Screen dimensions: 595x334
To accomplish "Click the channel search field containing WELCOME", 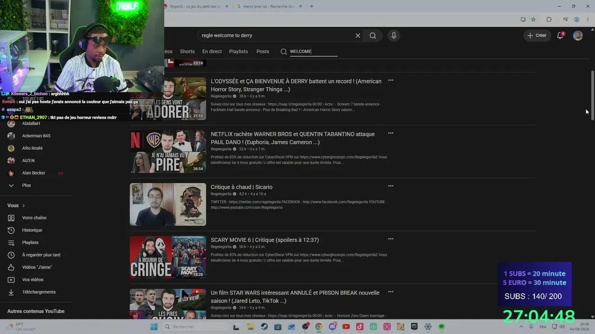I will (x=313, y=51).
